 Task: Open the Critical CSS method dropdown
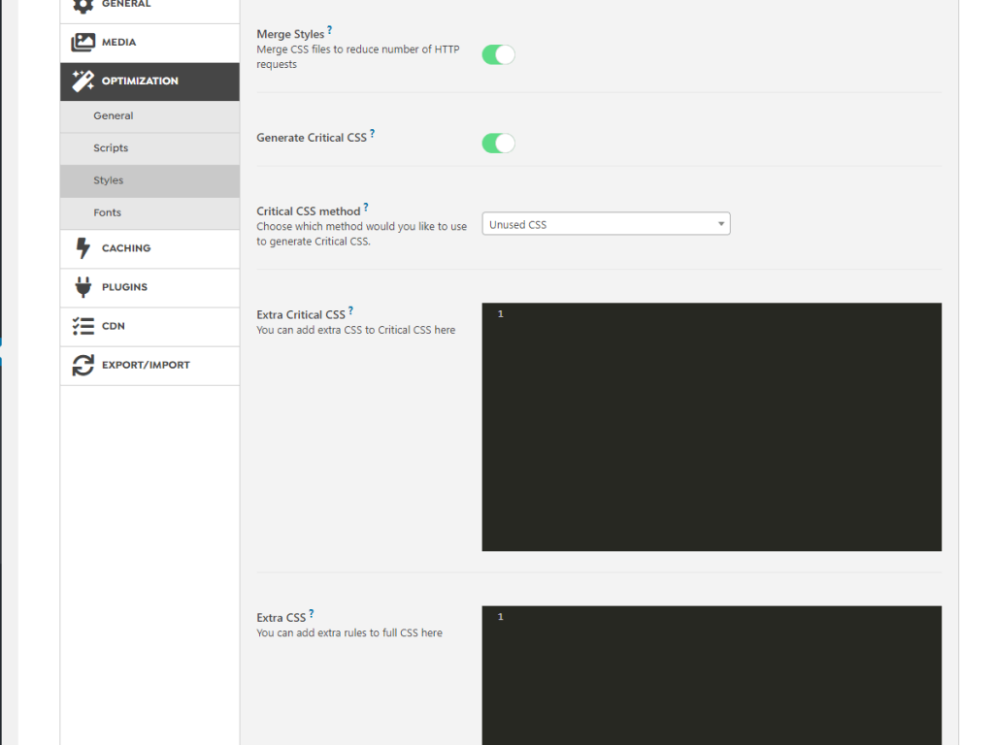pyautogui.click(x=606, y=224)
